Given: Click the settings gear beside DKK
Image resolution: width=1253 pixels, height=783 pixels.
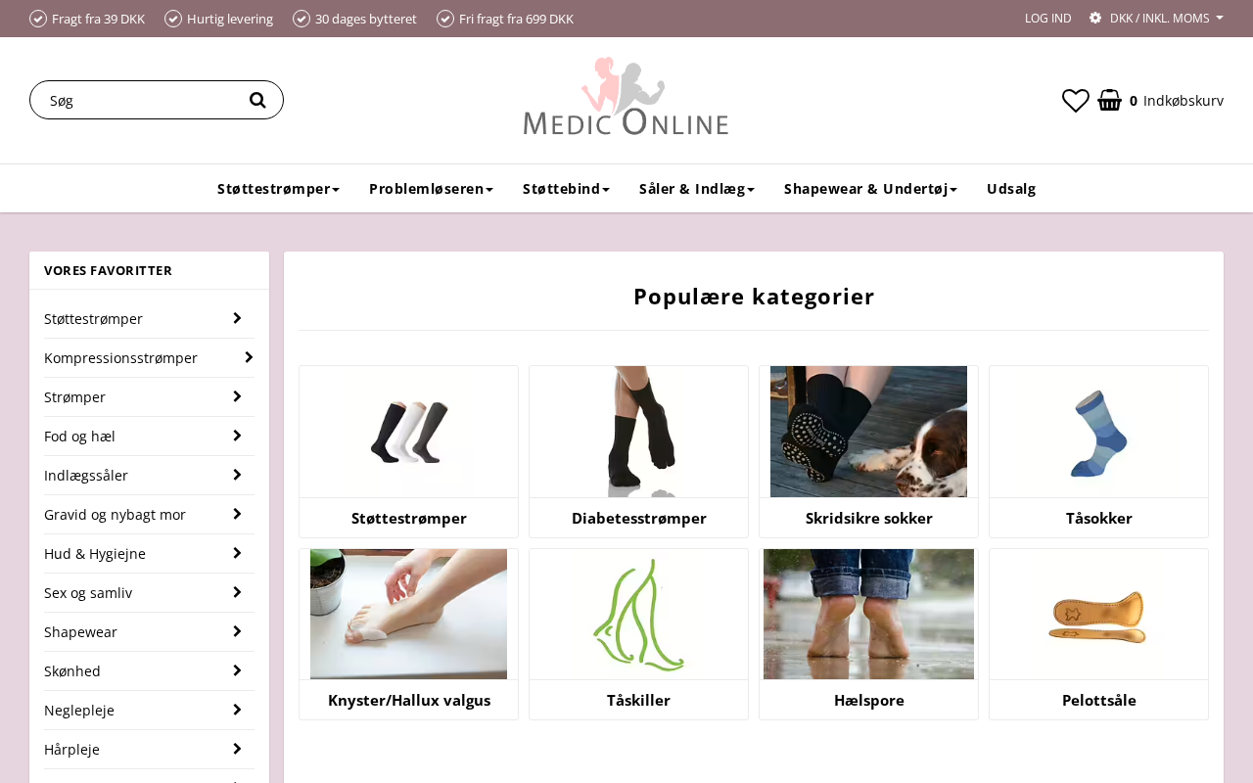Looking at the screenshot, I should [x=1095, y=18].
